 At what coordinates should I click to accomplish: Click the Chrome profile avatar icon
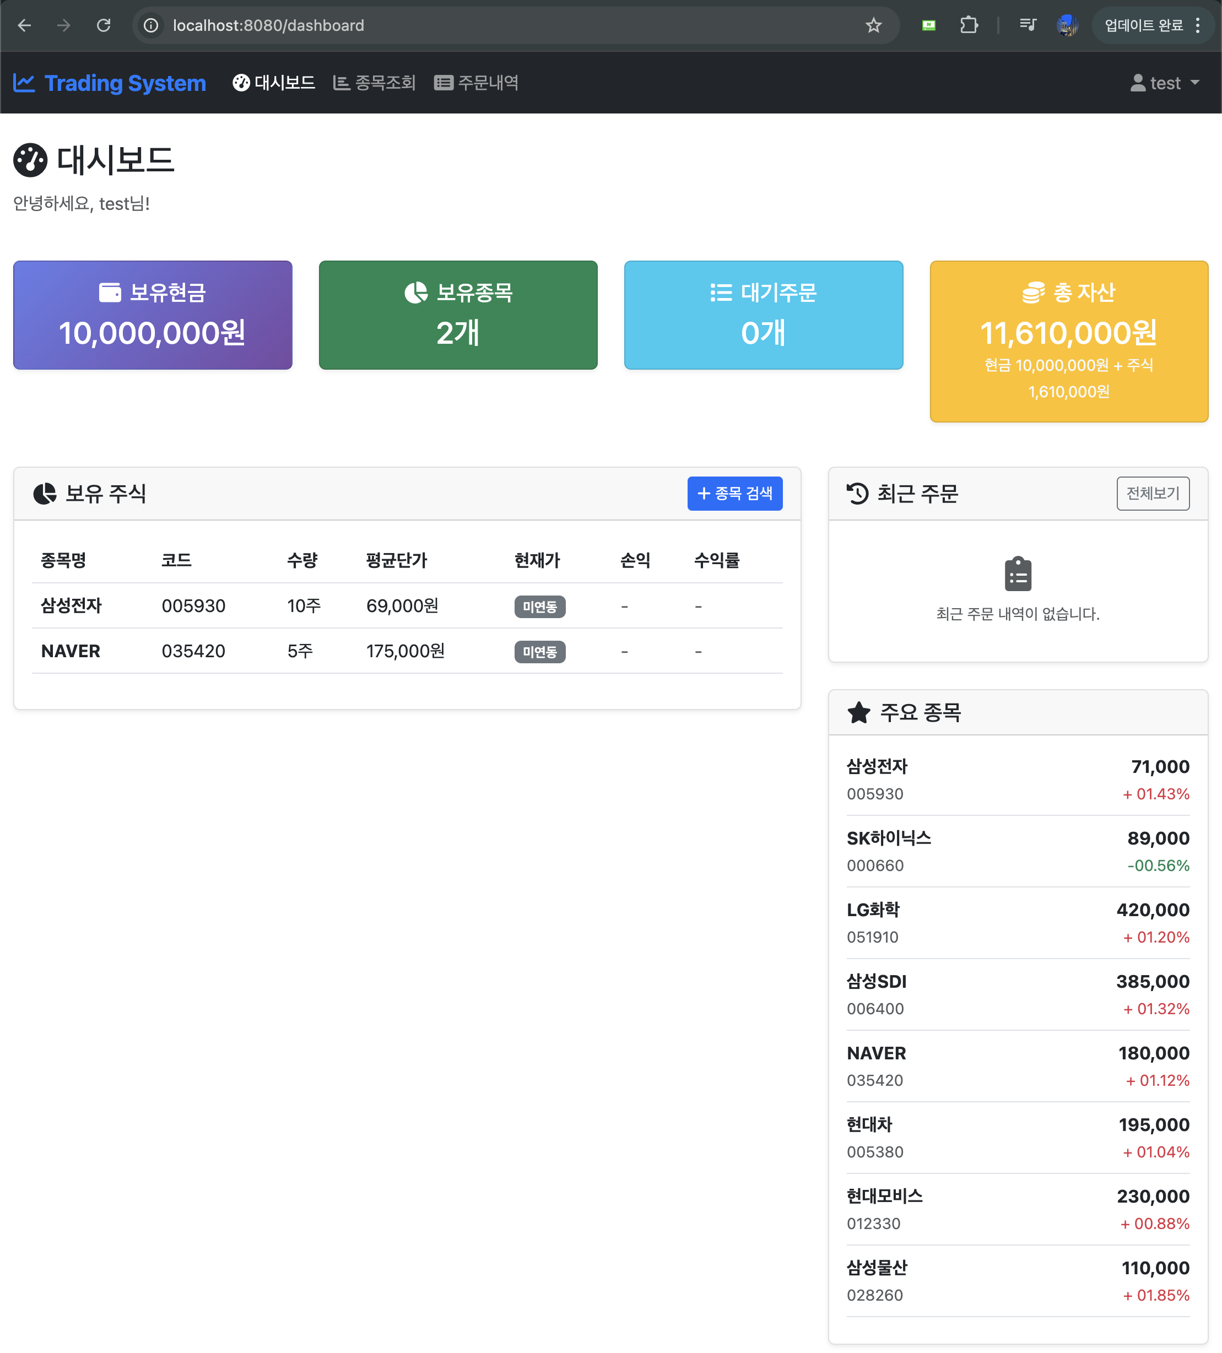1067,25
